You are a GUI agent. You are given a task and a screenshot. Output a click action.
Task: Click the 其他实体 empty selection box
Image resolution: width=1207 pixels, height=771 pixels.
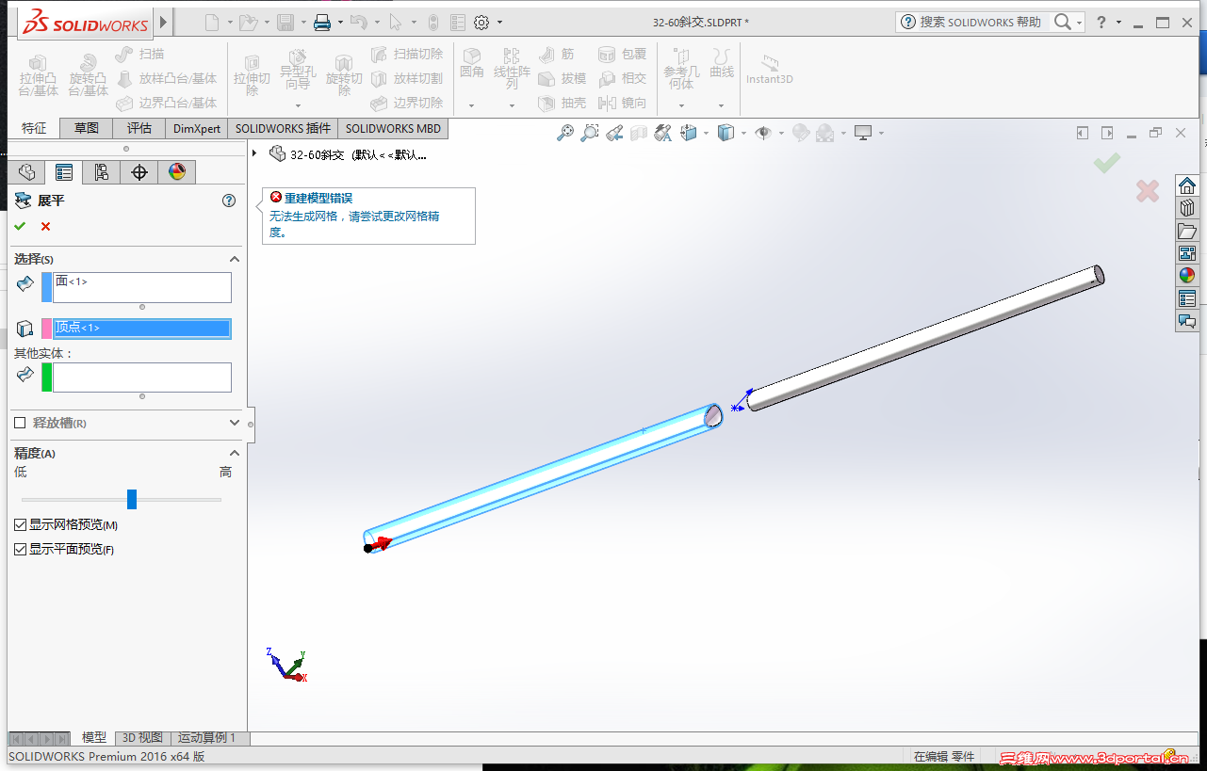[142, 377]
